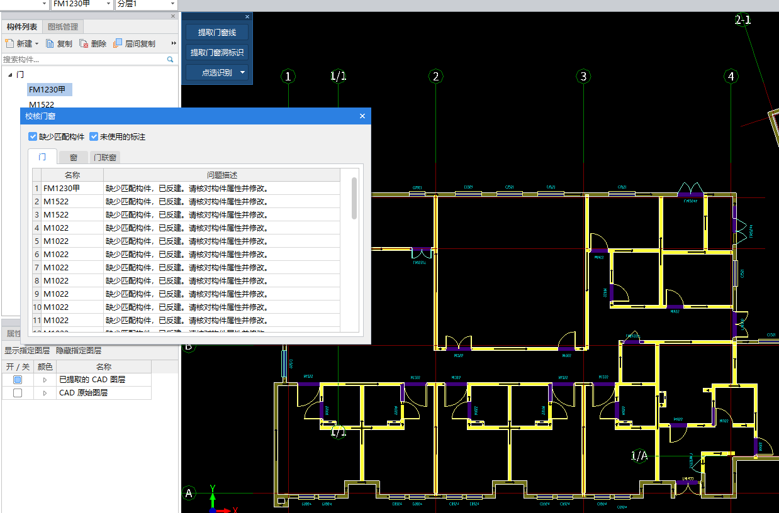Click the magnifier icon in component search
779x513 pixels.
click(x=170, y=60)
